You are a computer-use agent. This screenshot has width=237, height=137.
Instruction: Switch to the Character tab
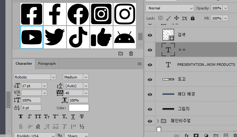point(24,64)
